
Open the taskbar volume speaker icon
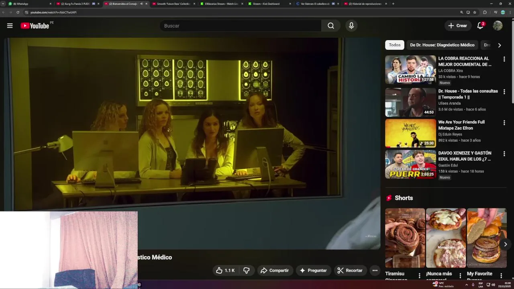click(493, 285)
